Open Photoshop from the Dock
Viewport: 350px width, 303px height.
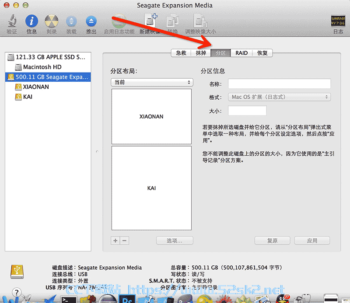(127, 299)
